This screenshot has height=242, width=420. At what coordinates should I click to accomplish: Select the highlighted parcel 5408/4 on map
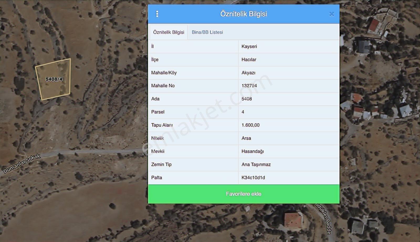pyautogui.click(x=54, y=79)
